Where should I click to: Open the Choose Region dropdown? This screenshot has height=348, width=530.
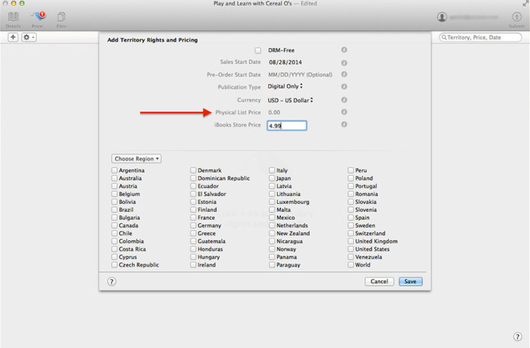136,158
